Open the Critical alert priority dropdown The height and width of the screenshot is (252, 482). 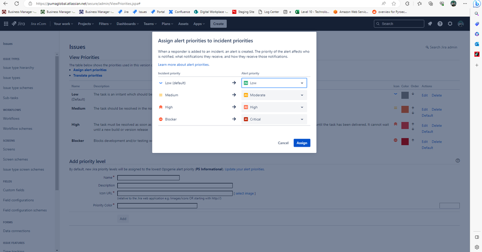pyautogui.click(x=274, y=119)
